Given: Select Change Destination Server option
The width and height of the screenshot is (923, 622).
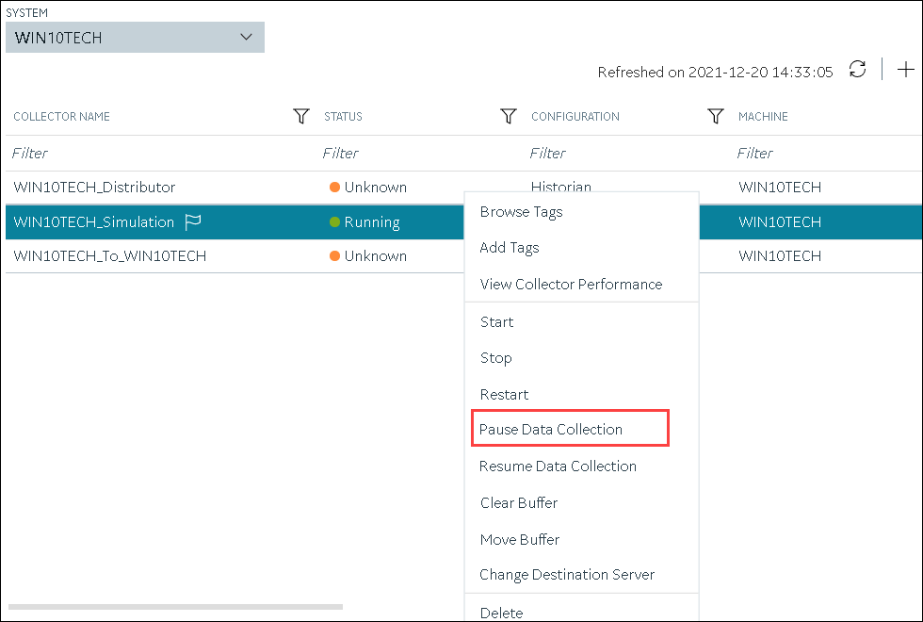Looking at the screenshot, I should [567, 574].
